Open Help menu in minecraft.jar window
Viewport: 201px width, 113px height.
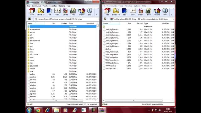[x=68, y=6]
